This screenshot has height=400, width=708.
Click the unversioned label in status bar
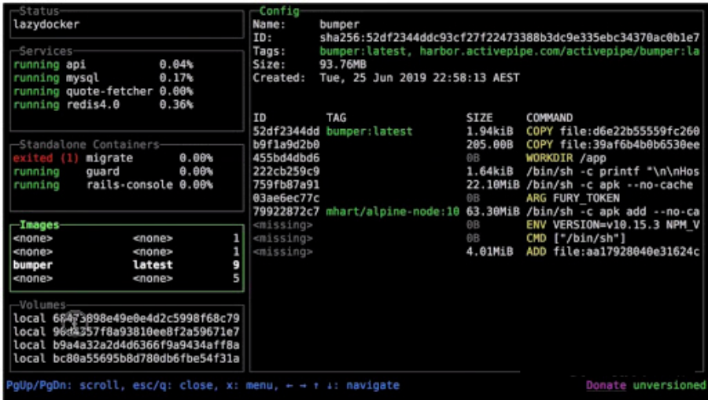[669, 385]
